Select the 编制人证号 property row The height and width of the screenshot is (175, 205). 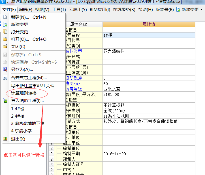[x=122, y=165]
